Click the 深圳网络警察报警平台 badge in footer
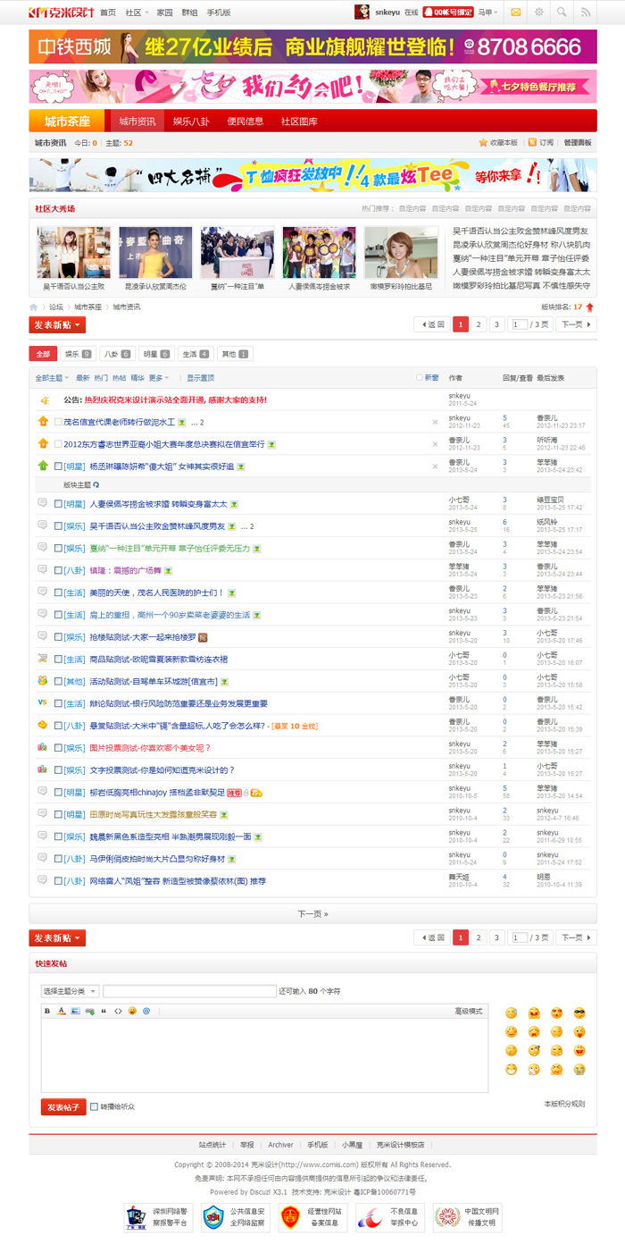 click(x=157, y=1217)
